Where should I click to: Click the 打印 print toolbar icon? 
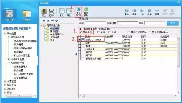point(51,12)
